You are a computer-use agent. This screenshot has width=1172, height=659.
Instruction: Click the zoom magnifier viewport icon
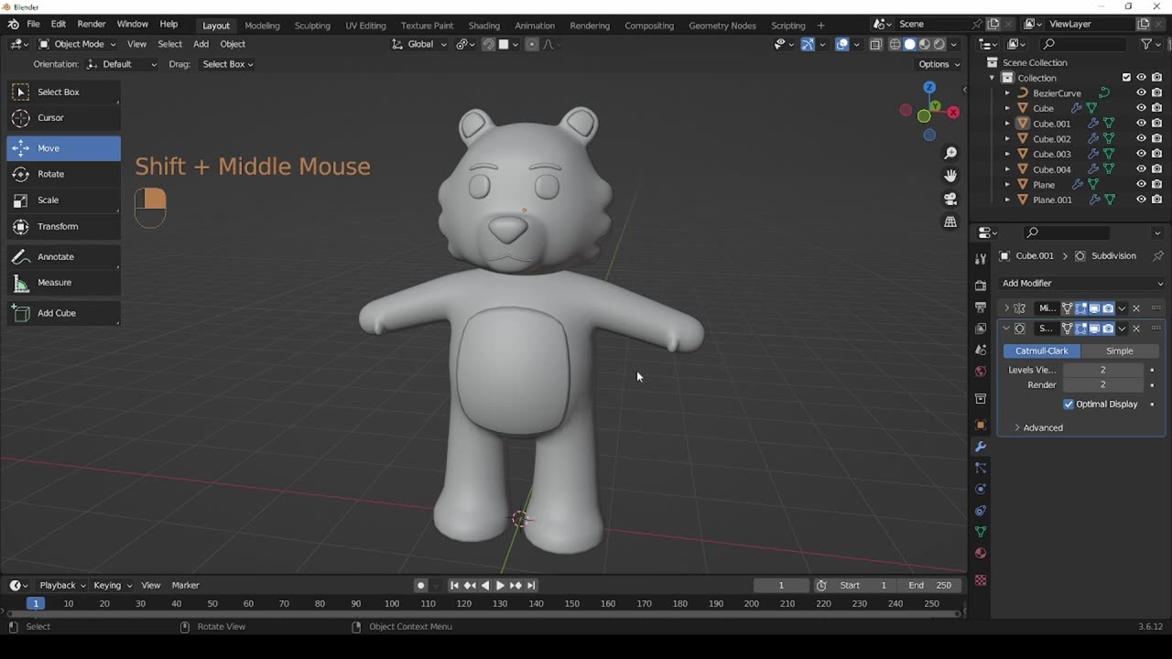click(950, 153)
